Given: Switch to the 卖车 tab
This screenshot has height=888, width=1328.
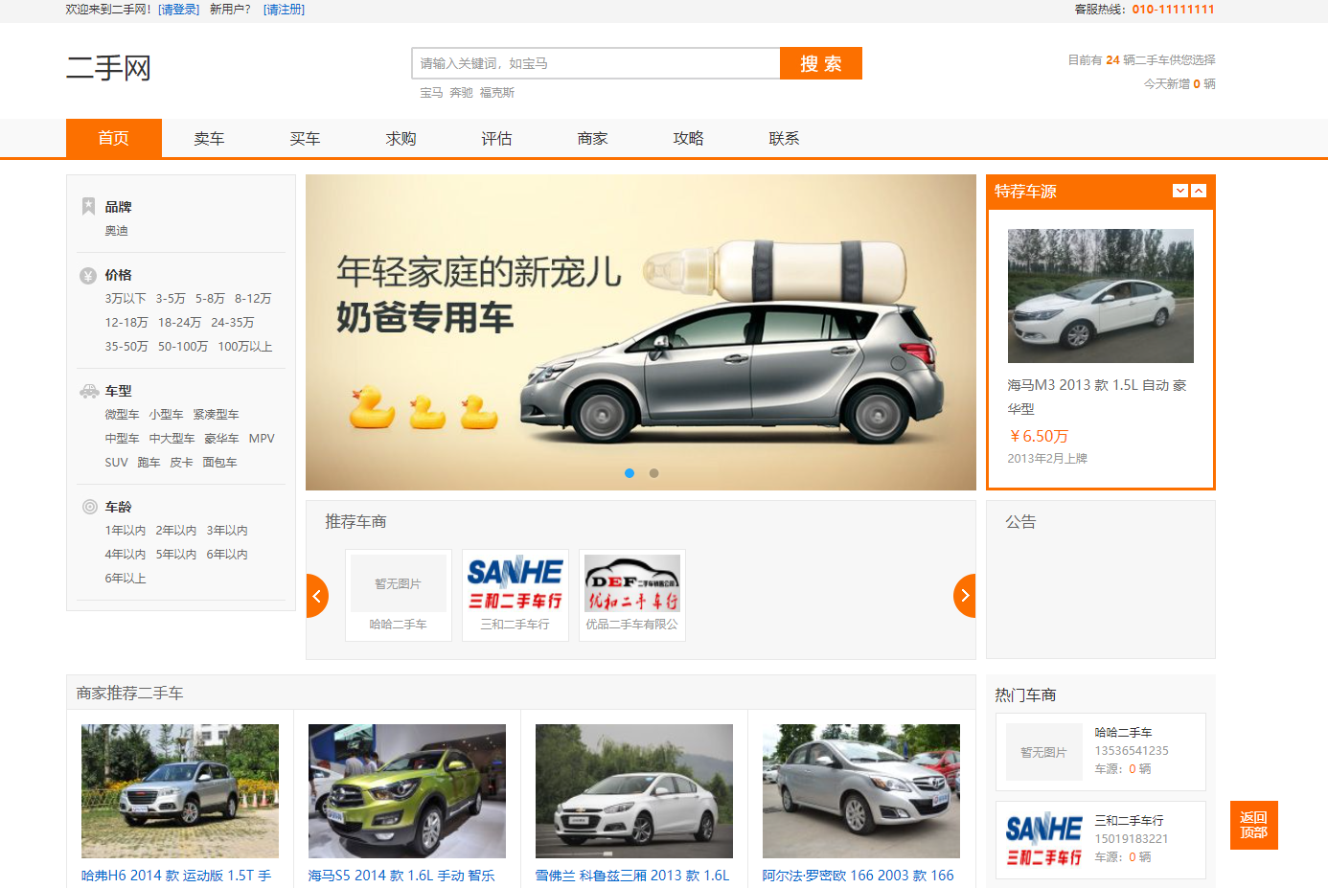Looking at the screenshot, I should 209,138.
